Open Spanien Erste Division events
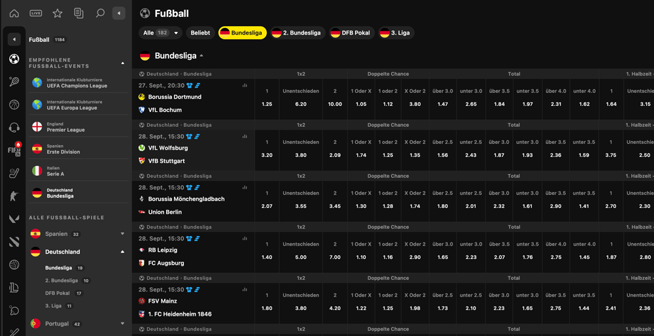This screenshot has height=336, width=654. [x=78, y=149]
